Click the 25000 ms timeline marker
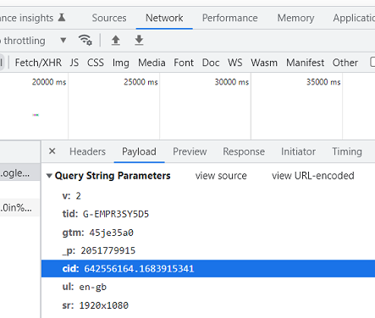The width and height of the screenshot is (375, 318). point(141,82)
